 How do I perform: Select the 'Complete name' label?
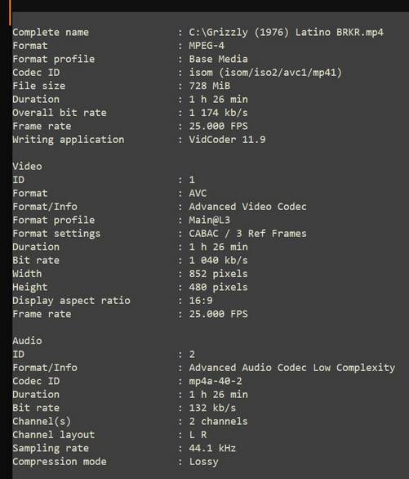[x=51, y=33]
